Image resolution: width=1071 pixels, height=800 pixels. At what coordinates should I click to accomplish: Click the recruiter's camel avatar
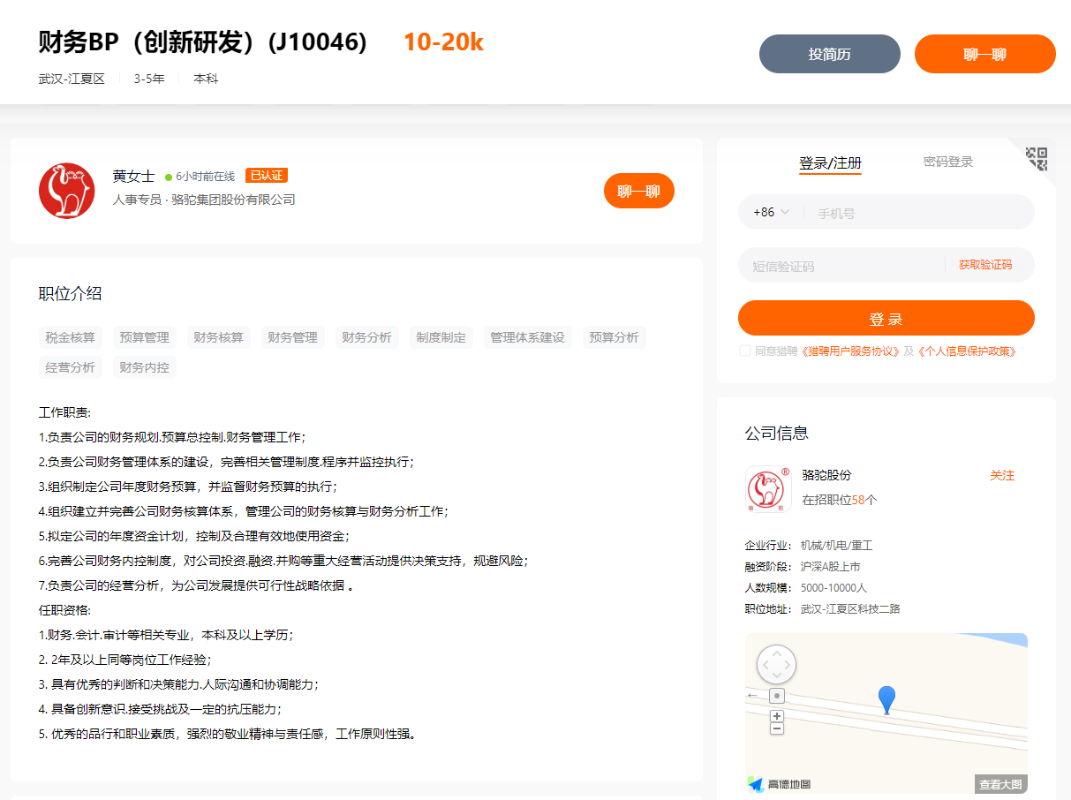pyautogui.click(x=67, y=191)
